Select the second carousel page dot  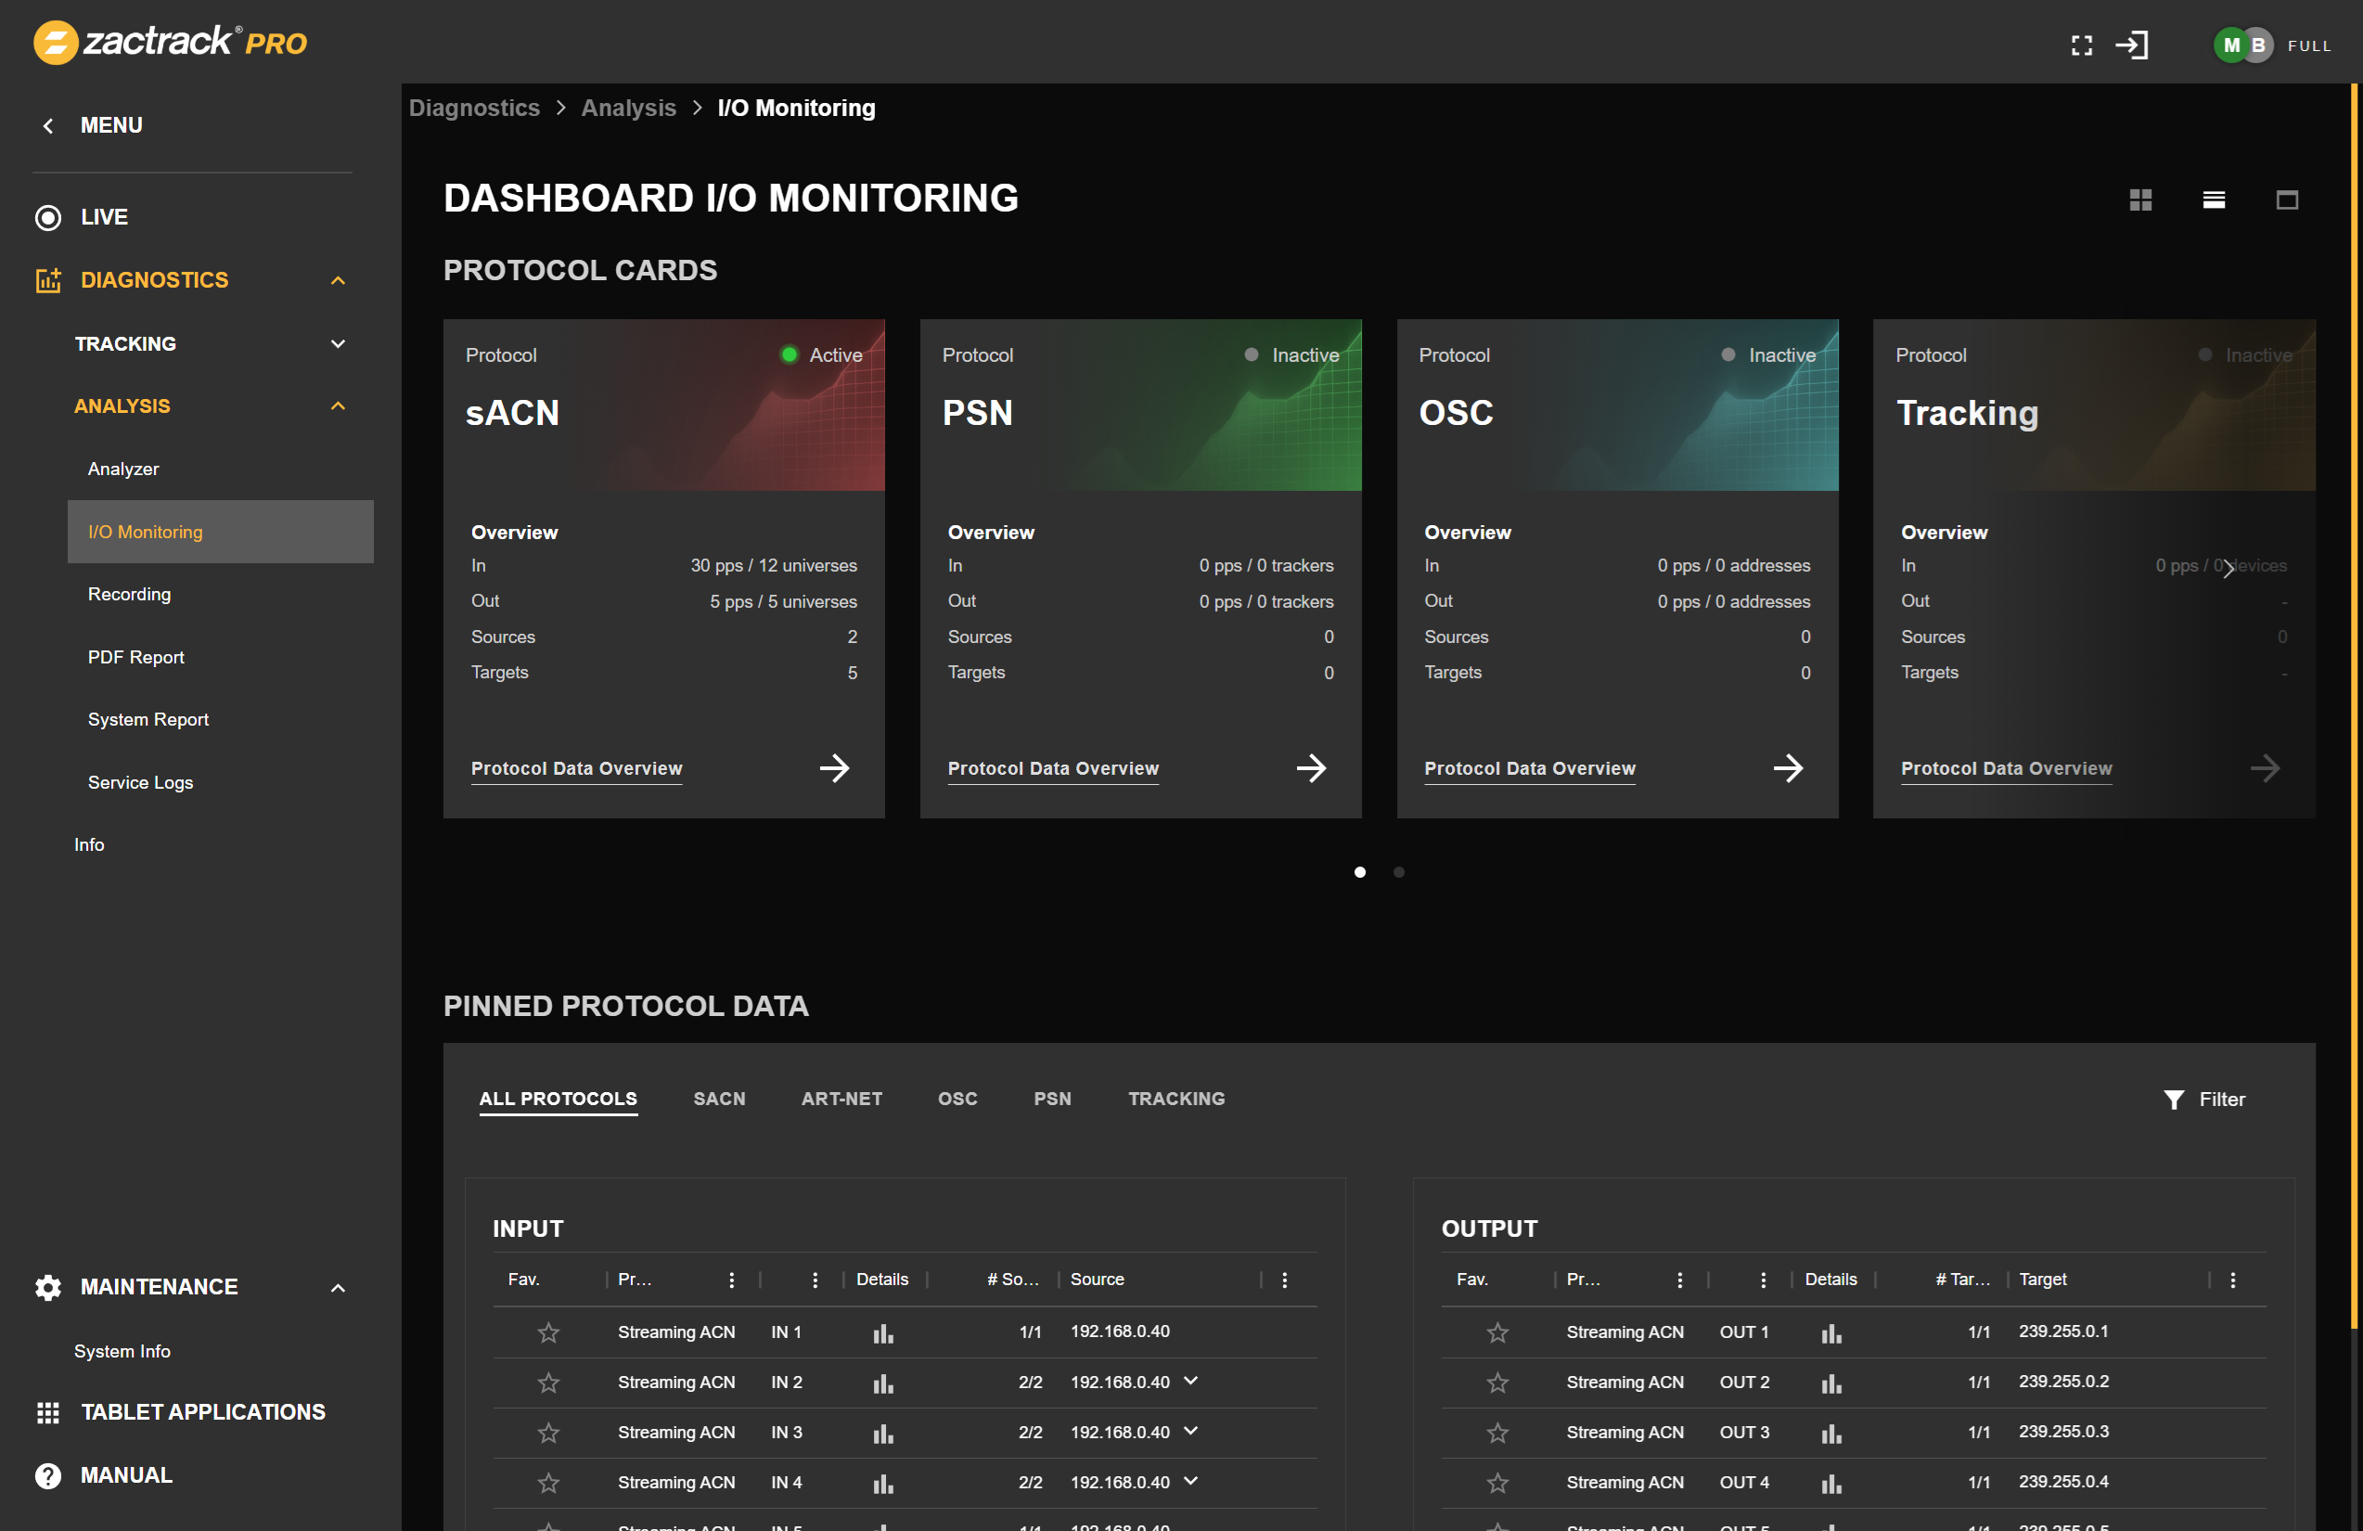(1399, 873)
